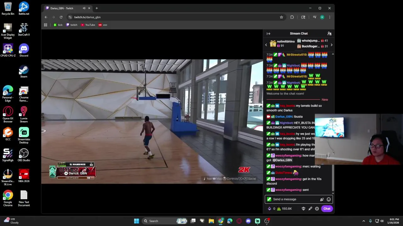Open Battle.net desktop shortcut

[x=24, y=9]
